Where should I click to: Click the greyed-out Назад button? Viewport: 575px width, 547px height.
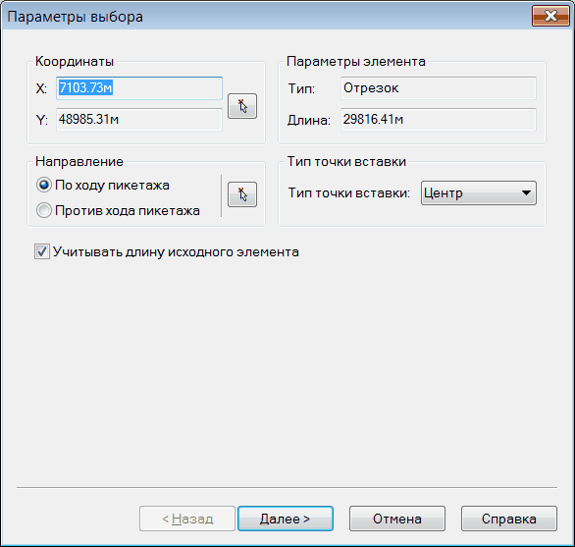[x=187, y=519]
